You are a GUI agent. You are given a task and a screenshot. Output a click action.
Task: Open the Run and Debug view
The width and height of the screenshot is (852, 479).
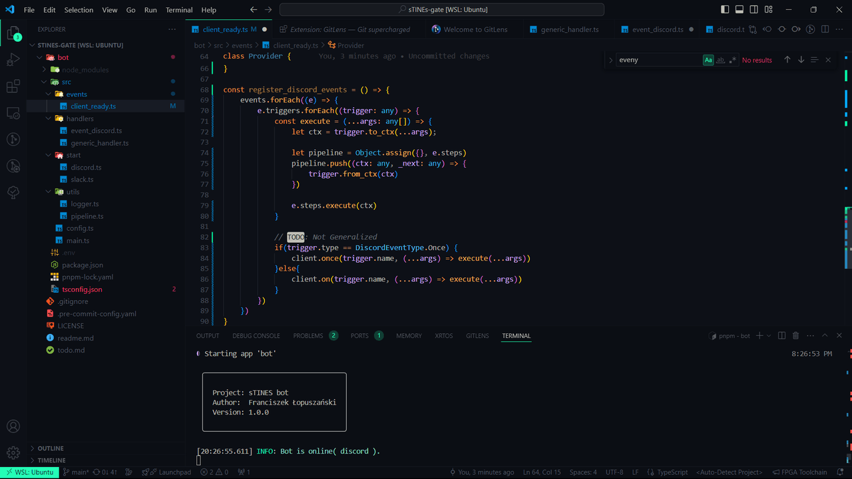click(13, 61)
